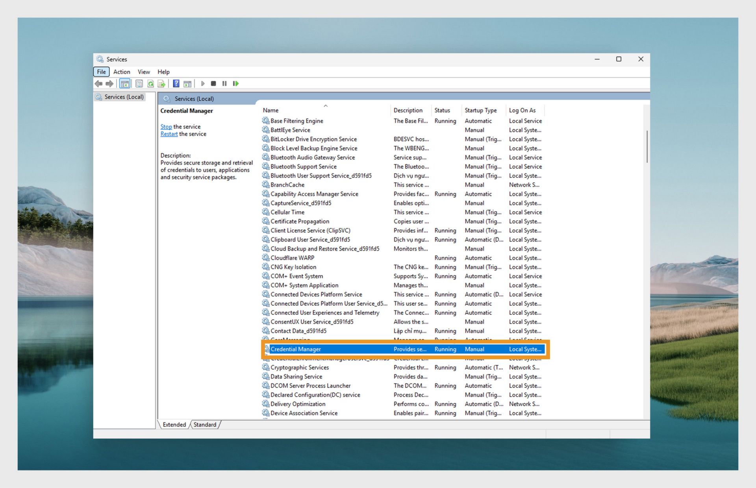Image resolution: width=756 pixels, height=488 pixels.
Task: Click the Pause Service toolbar icon
Action: click(224, 83)
